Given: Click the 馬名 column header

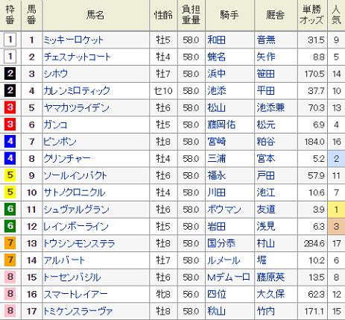Looking at the screenshot, I should 95,15.
